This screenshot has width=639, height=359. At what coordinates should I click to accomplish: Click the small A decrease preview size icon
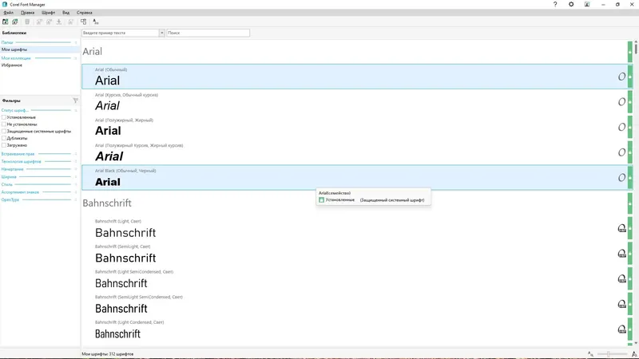pos(590,354)
